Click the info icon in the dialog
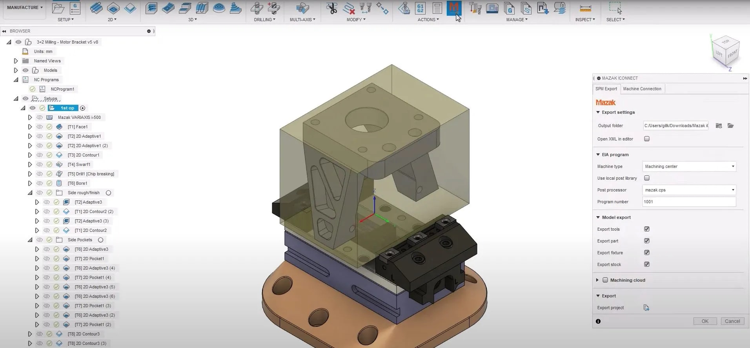750x348 pixels. (x=598, y=321)
